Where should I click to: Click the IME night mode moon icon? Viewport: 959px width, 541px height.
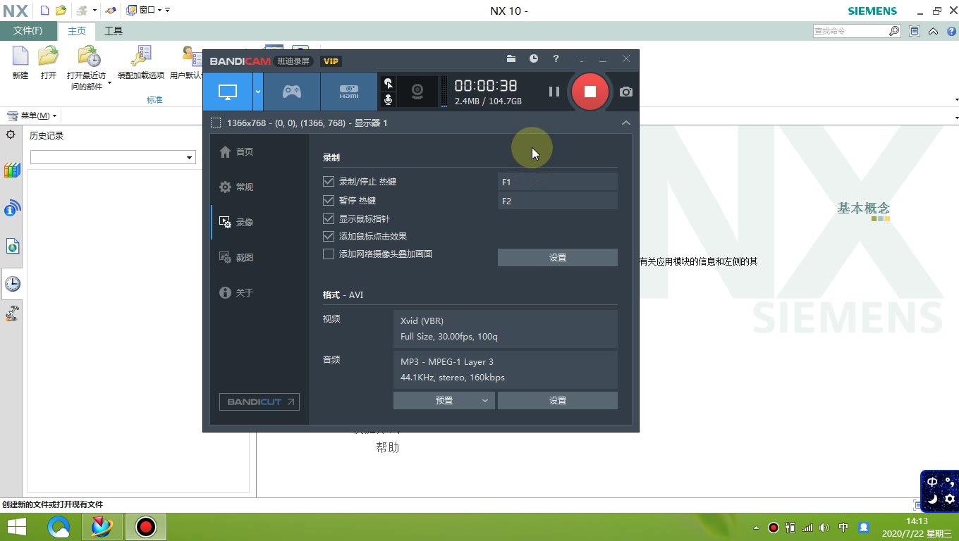[932, 499]
